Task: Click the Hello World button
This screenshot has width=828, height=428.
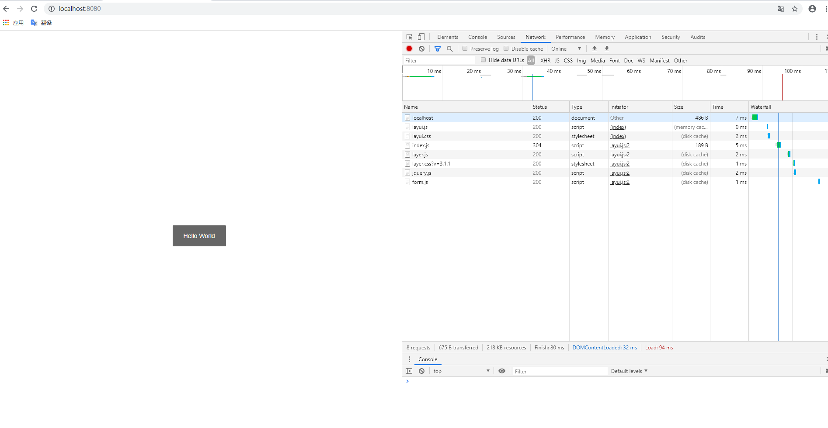Action: pyautogui.click(x=199, y=235)
